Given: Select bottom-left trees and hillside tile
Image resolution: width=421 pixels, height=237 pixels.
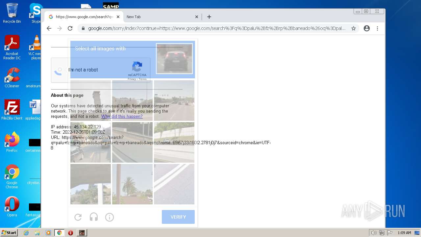Looking at the screenshot, I should (x=90, y=184).
